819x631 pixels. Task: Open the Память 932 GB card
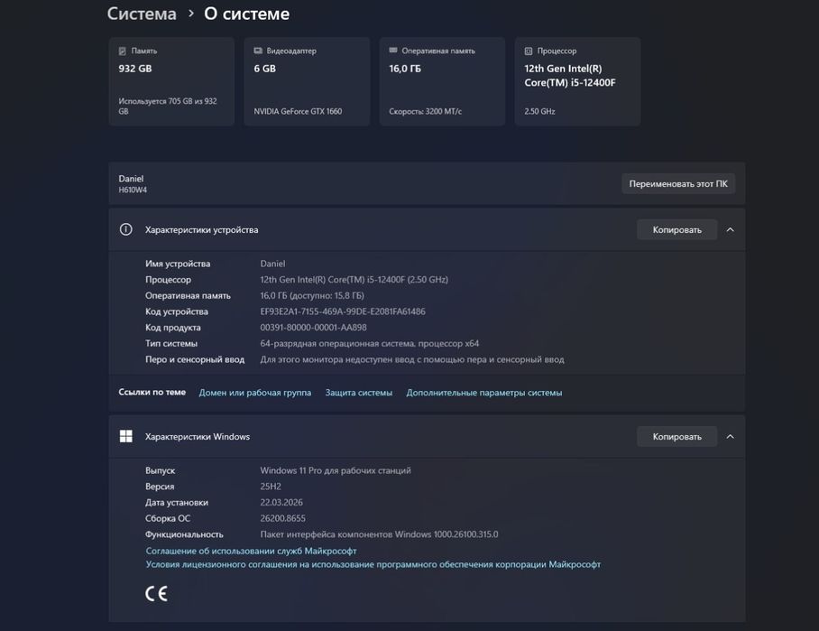point(171,81)
